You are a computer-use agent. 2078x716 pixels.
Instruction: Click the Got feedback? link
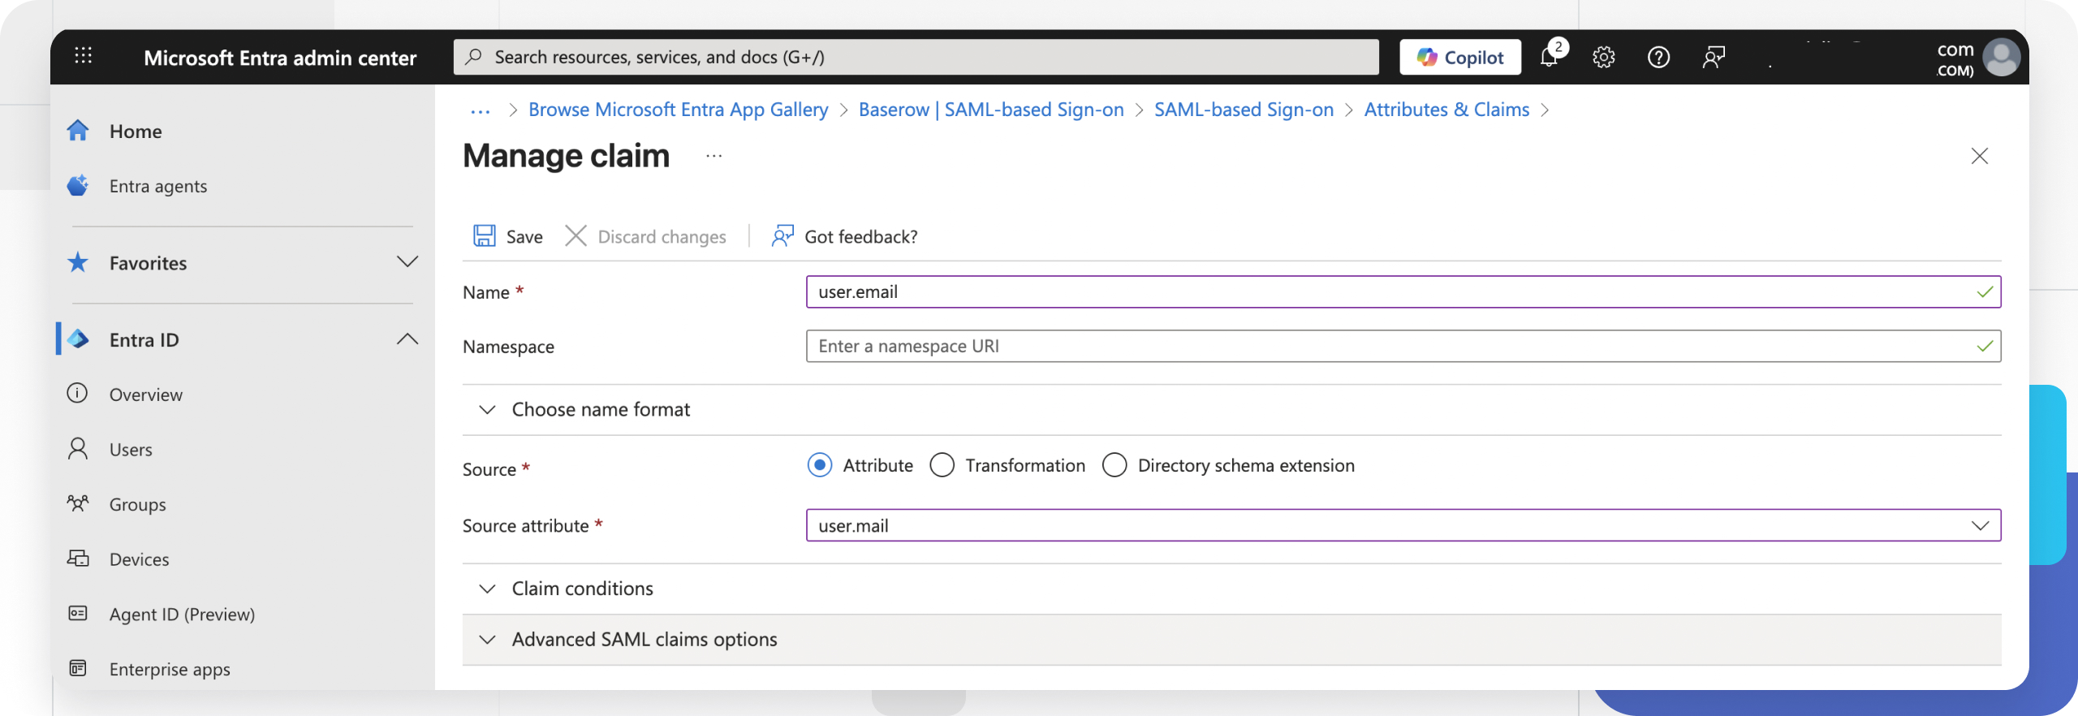click(861, 236)
